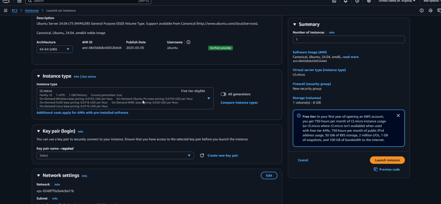Open Compare instance types
Viewport: 441px width, 204px height.
[x=239, y=103]
